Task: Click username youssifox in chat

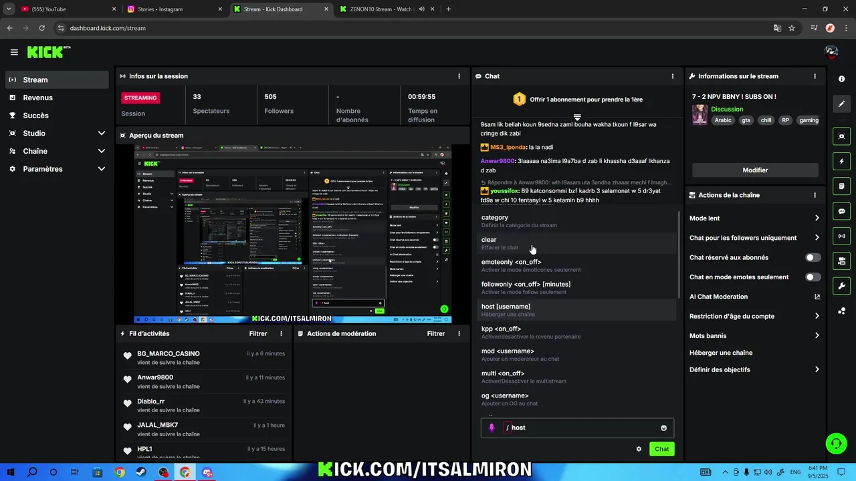Action: coord(504,191)
